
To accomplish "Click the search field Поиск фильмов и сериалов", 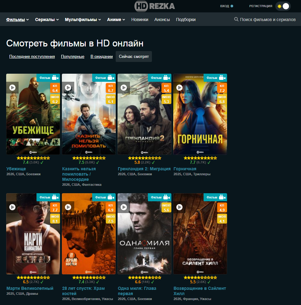I will click(268, 20).
